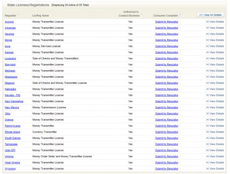Viewport: 230px width, 174px height.
Task: Open the Missouri regulator link
Action: (x=10, y=83)
